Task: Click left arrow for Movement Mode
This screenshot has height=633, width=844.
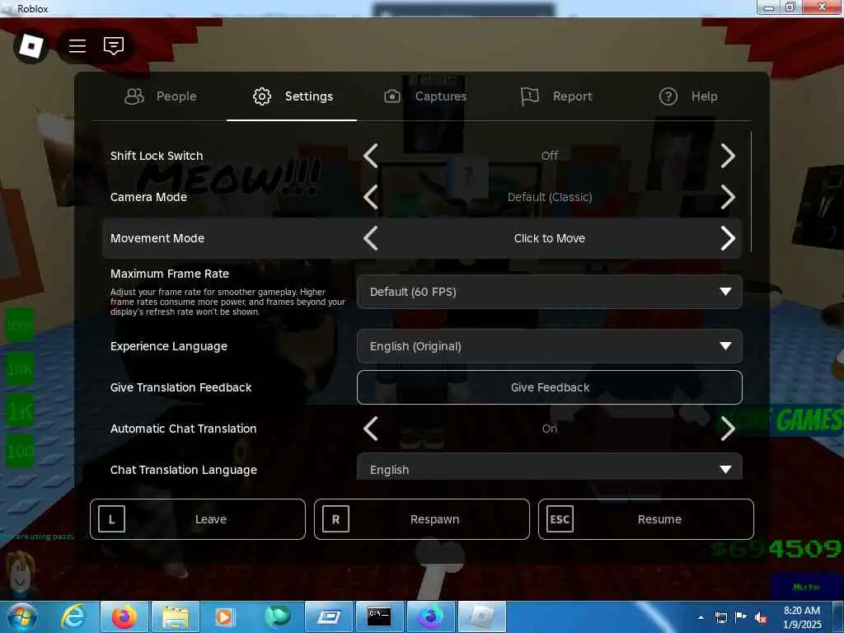Action: [371, 238]
